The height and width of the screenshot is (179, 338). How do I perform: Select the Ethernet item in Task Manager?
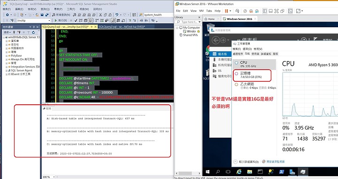(255, 86)
